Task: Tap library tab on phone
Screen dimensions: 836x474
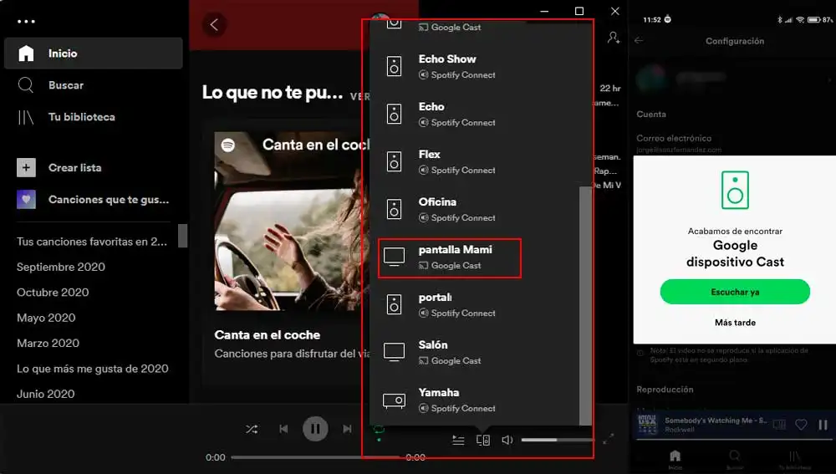Action: tap(794, 459)
